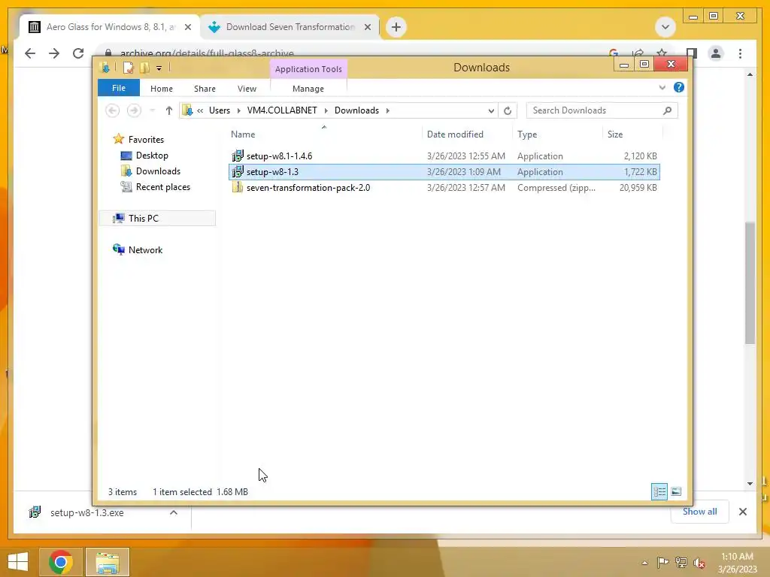770x577 pixels.
Task: Switch to the Home ribbon tab
Action: (x=162, y=89)
